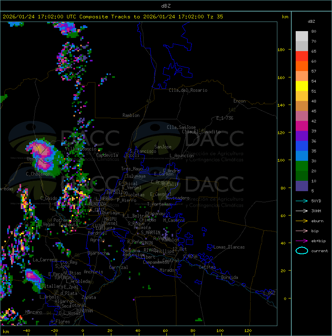
Task: Click the Potrerillos map label
Action: 67,220
